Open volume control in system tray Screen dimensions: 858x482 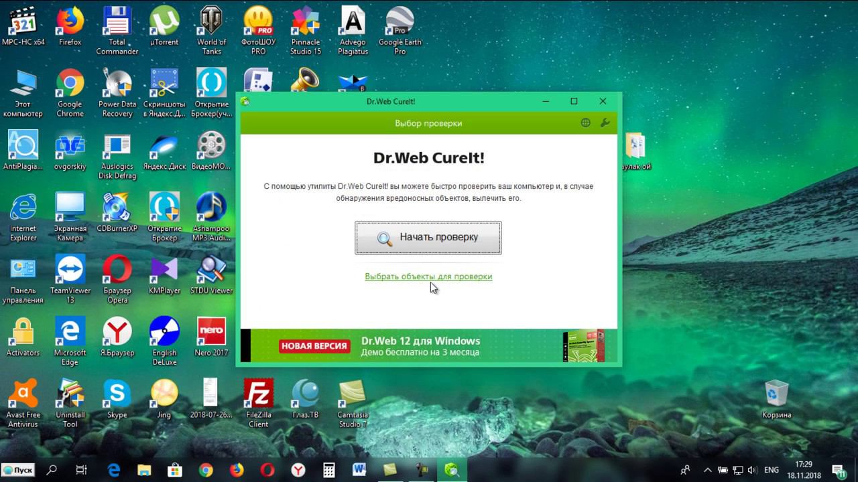752,470
